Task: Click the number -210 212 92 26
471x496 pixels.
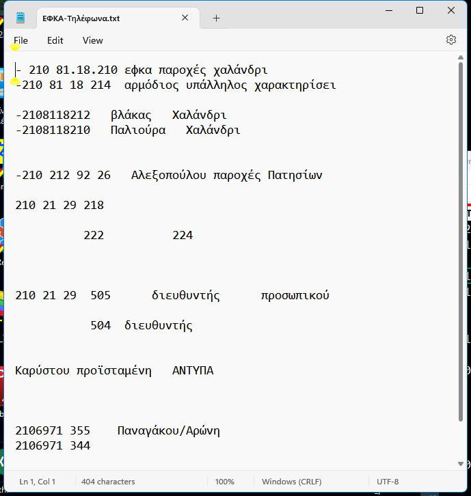Action: point(63,175)
